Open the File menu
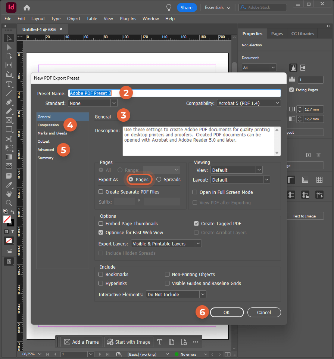This screenshot has width=334, height=359. pyautogui.click(x=8, y=19)
